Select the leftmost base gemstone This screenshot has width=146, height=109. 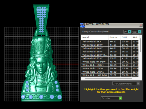tap(23, 97)
